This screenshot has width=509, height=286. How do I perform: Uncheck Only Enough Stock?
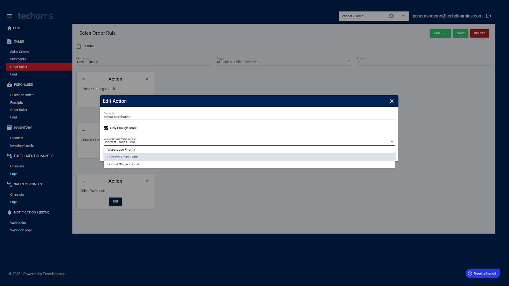click(106, 128)
